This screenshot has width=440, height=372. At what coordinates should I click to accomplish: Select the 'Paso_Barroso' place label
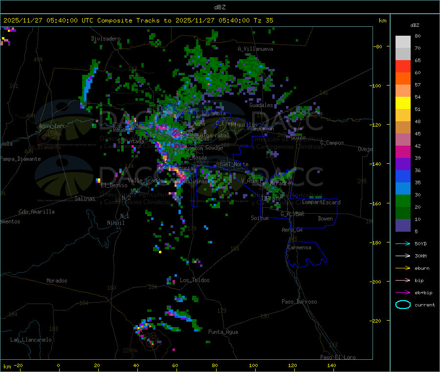click(x=299, y=302)
